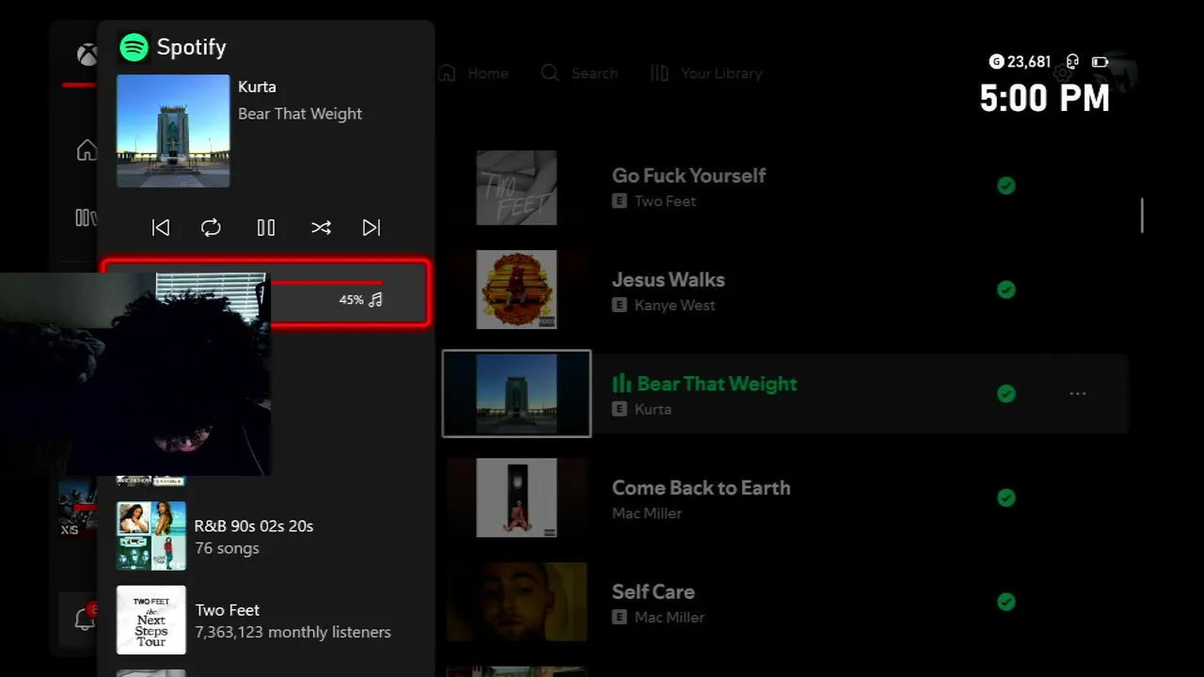Open more options for Bear That Weight
1204x677 pixels.
tap(1078, 393)
